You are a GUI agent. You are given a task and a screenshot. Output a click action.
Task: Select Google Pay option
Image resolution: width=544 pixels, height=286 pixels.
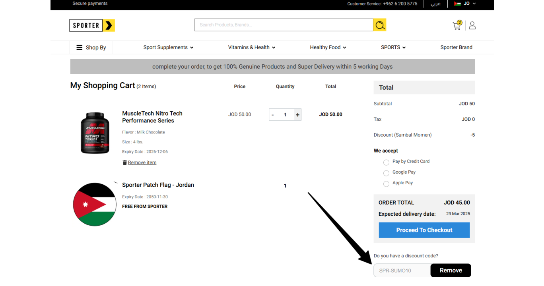pyautogui.click(x=386, y=173)
